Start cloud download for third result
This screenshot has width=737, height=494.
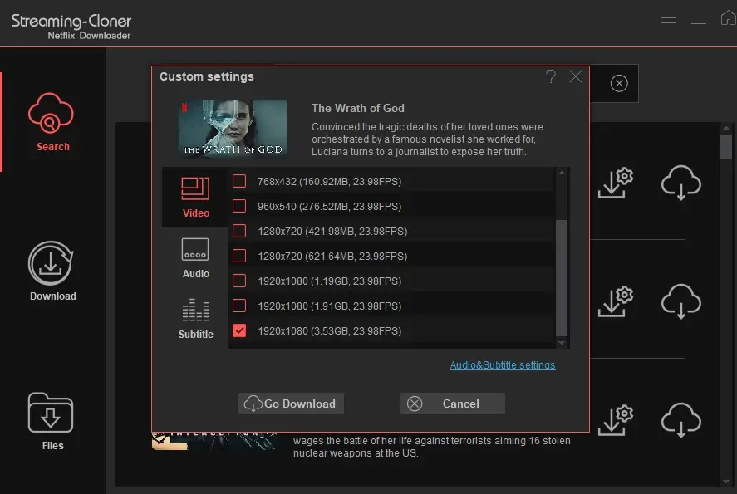pyautogui.click(x=681, y=420)
